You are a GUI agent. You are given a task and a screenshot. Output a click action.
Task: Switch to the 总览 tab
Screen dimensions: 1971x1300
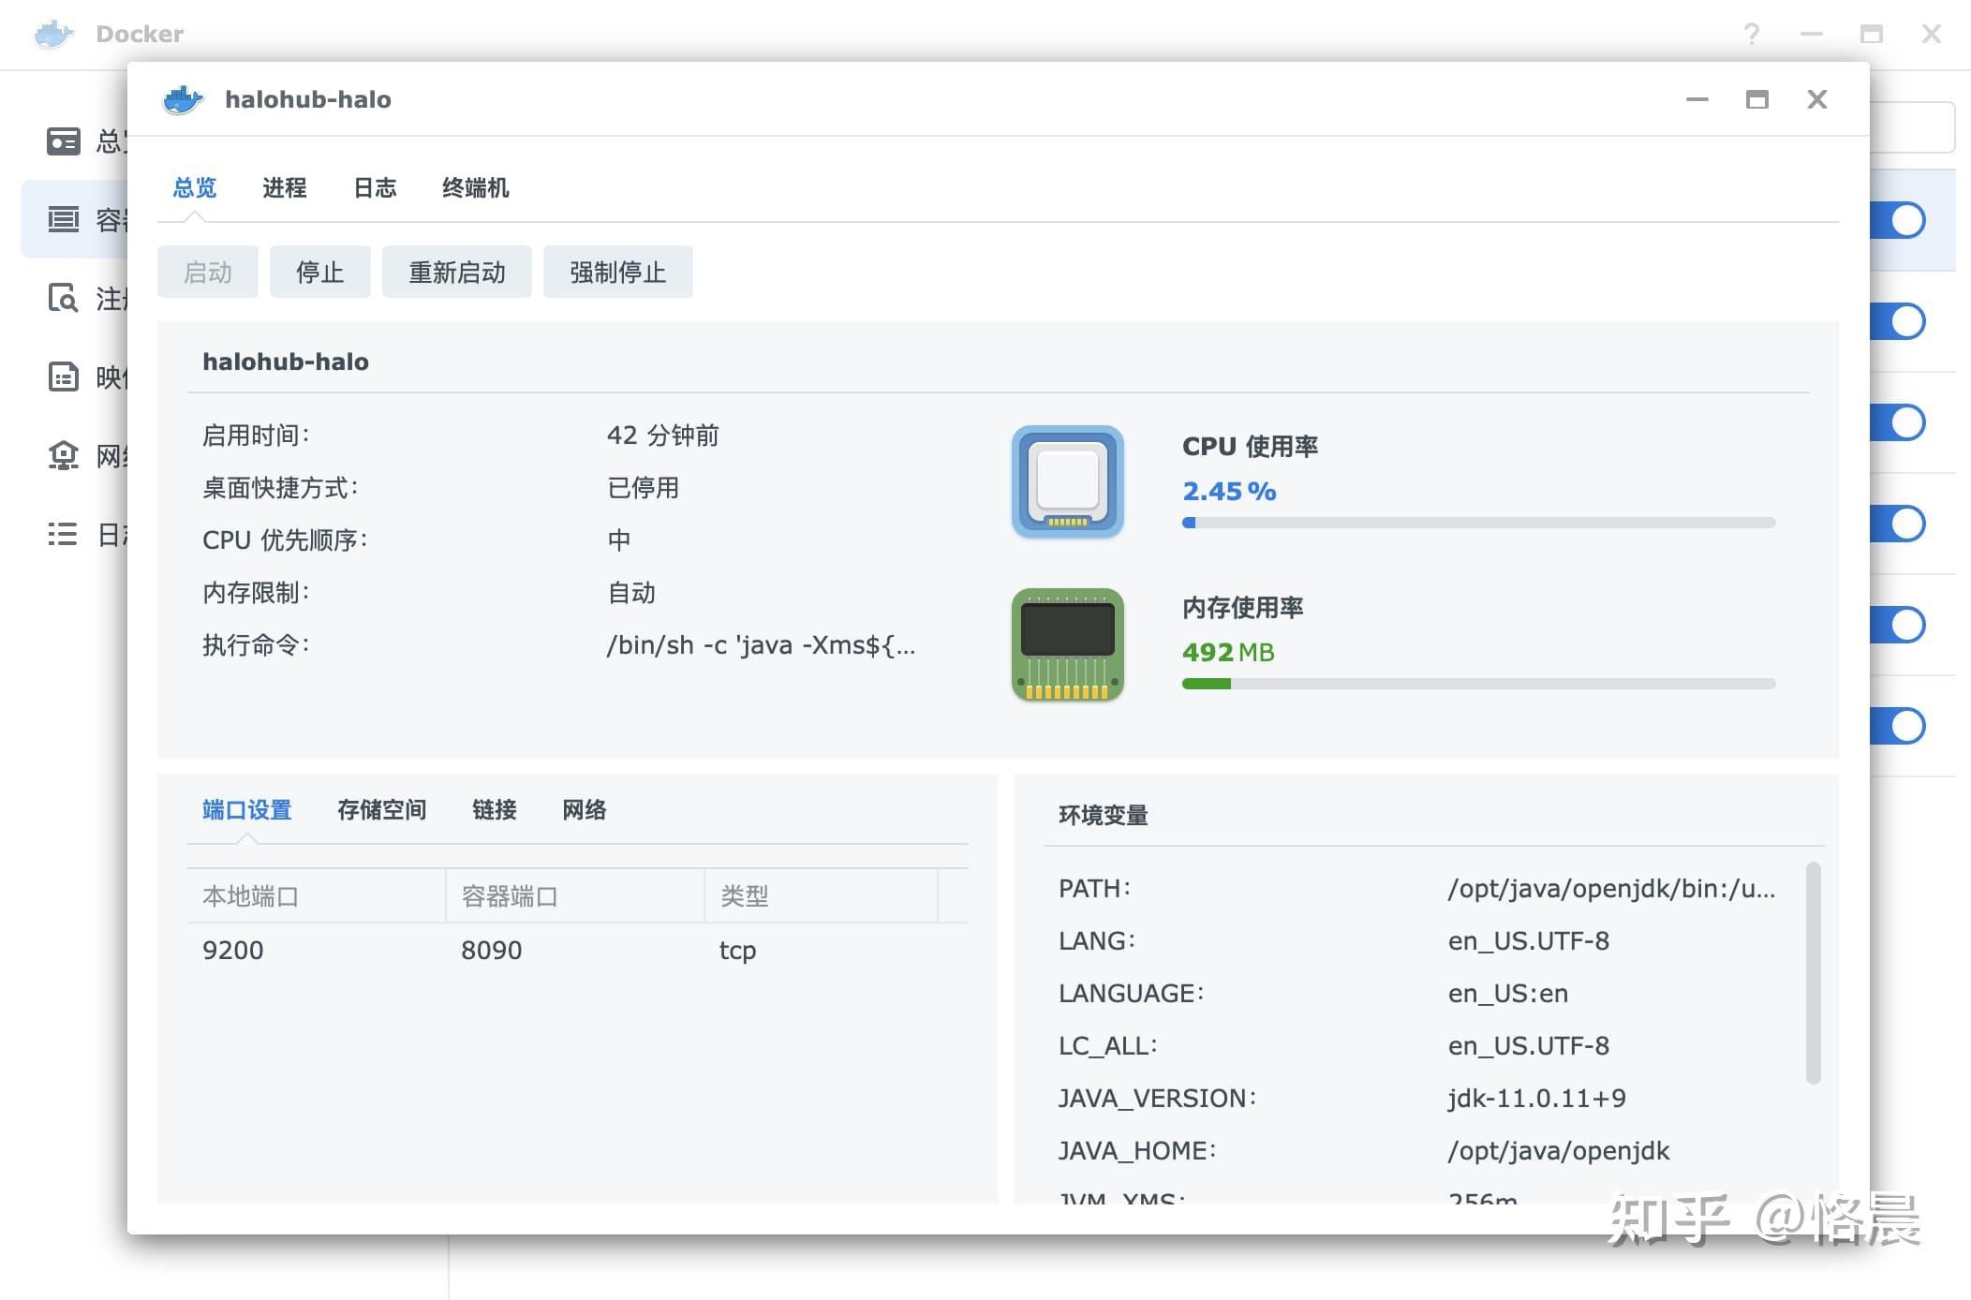coord(195,188)
